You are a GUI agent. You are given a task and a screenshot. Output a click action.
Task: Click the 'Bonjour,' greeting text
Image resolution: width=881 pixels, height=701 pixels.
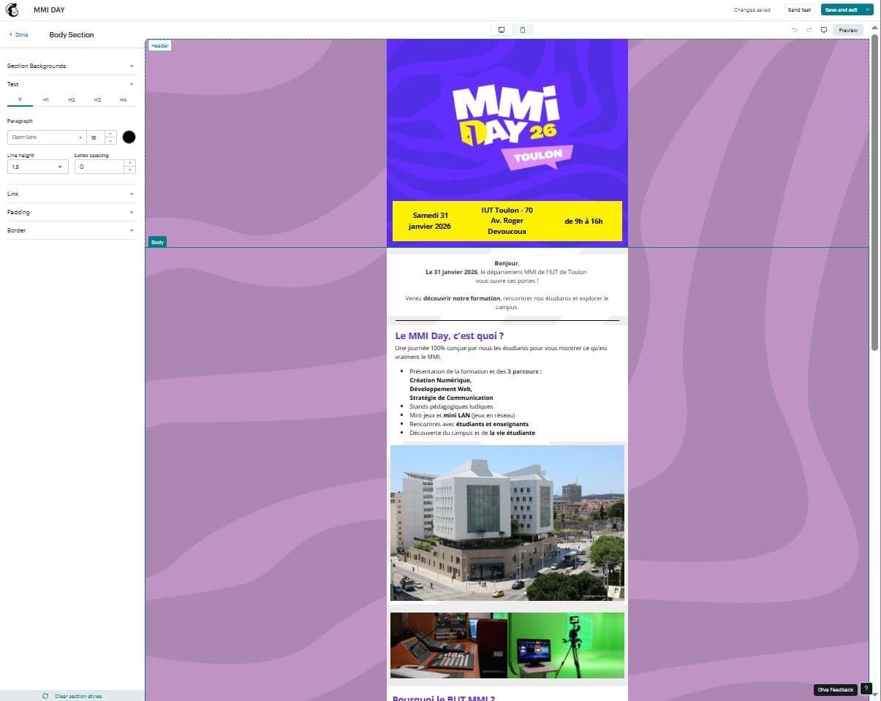coord(507,263)
